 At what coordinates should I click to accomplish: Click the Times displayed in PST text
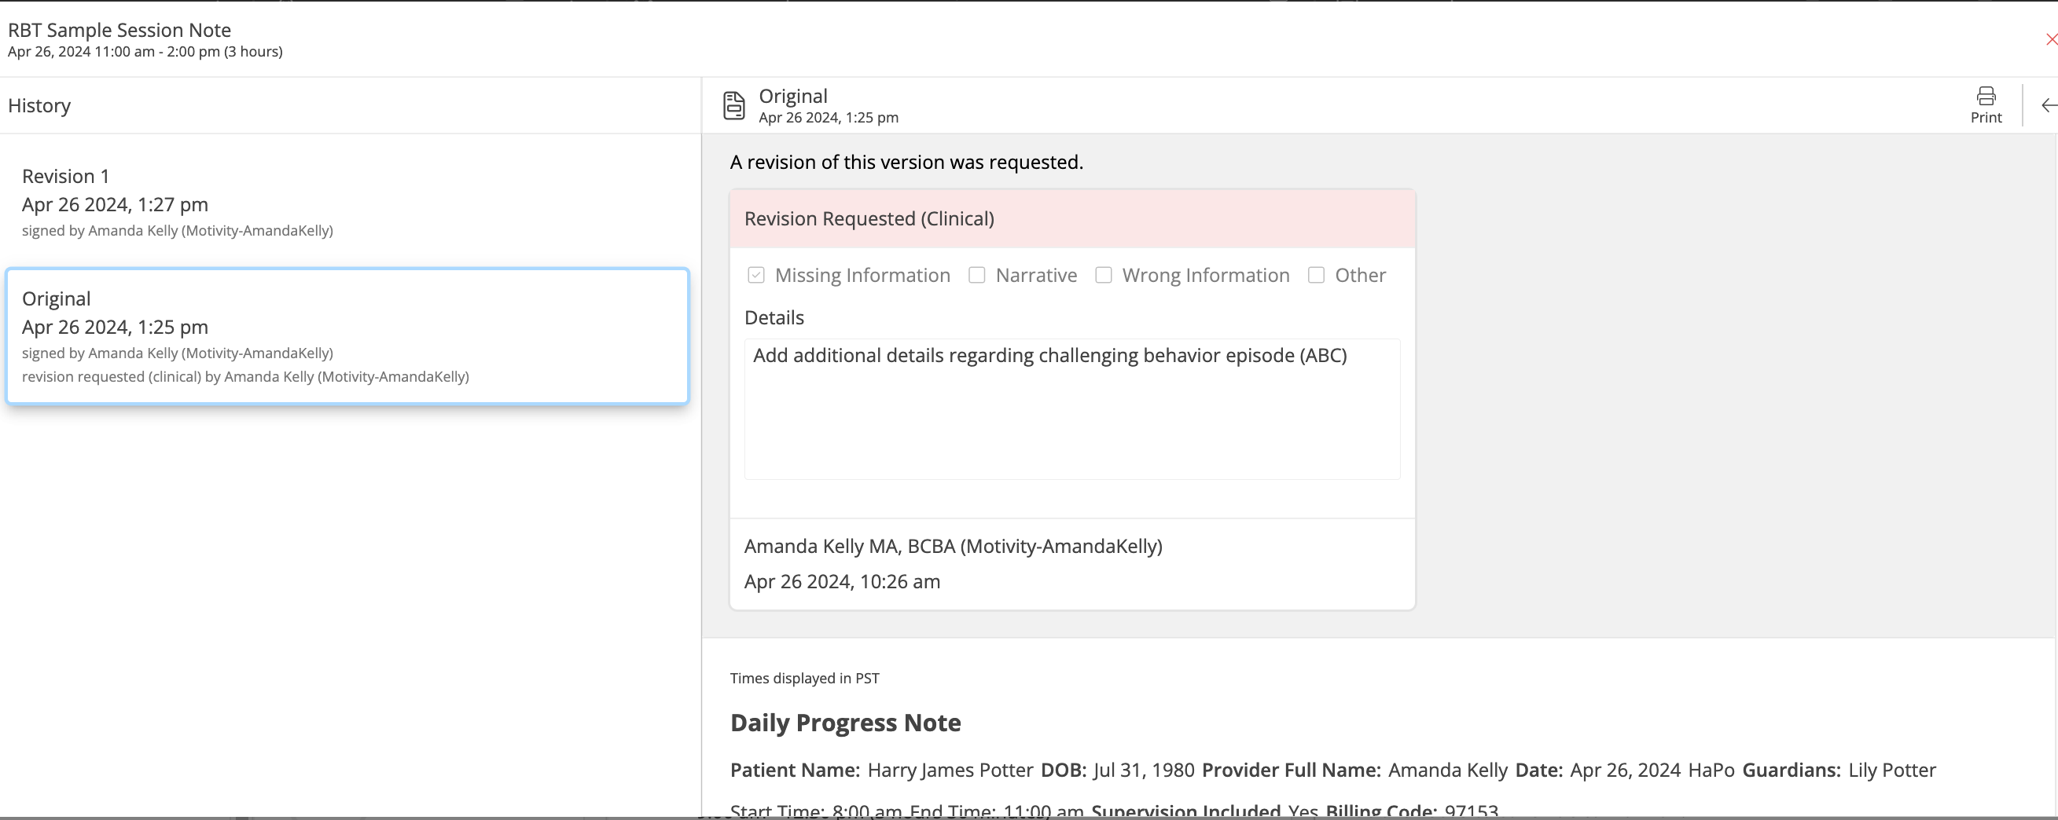pos(803,678)
